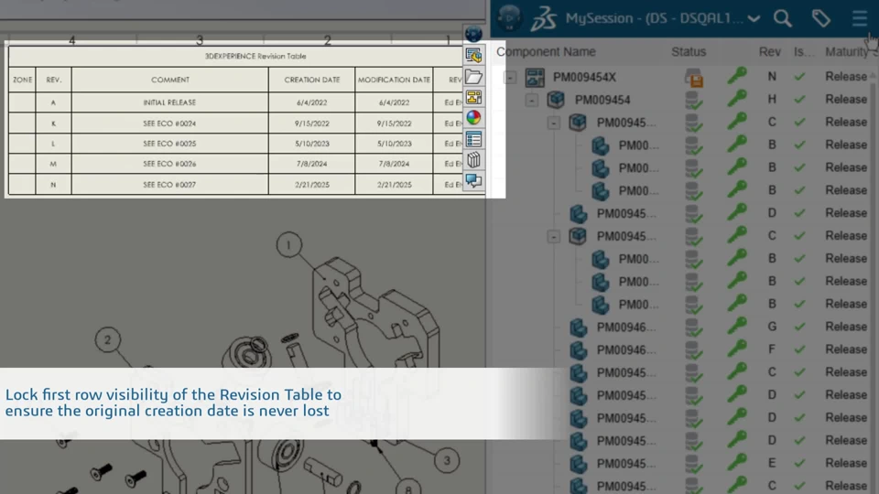
Task: Click the 'SEE ECO #0025' comment cell
Action: pyautogui.click(x=169, y=144)
